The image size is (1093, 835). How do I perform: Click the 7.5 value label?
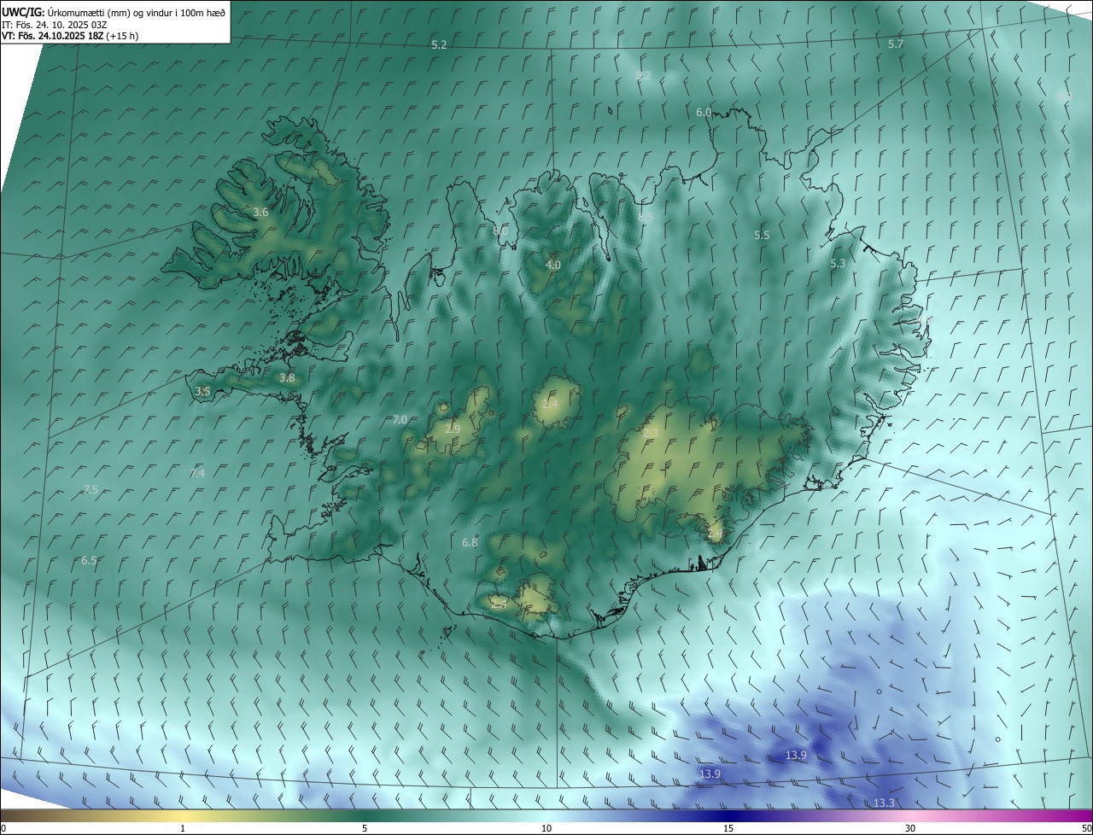(91, 489)
